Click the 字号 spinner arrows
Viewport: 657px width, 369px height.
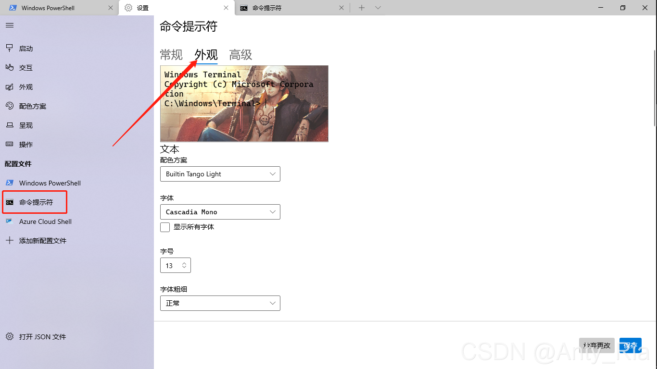pos(184,265)
